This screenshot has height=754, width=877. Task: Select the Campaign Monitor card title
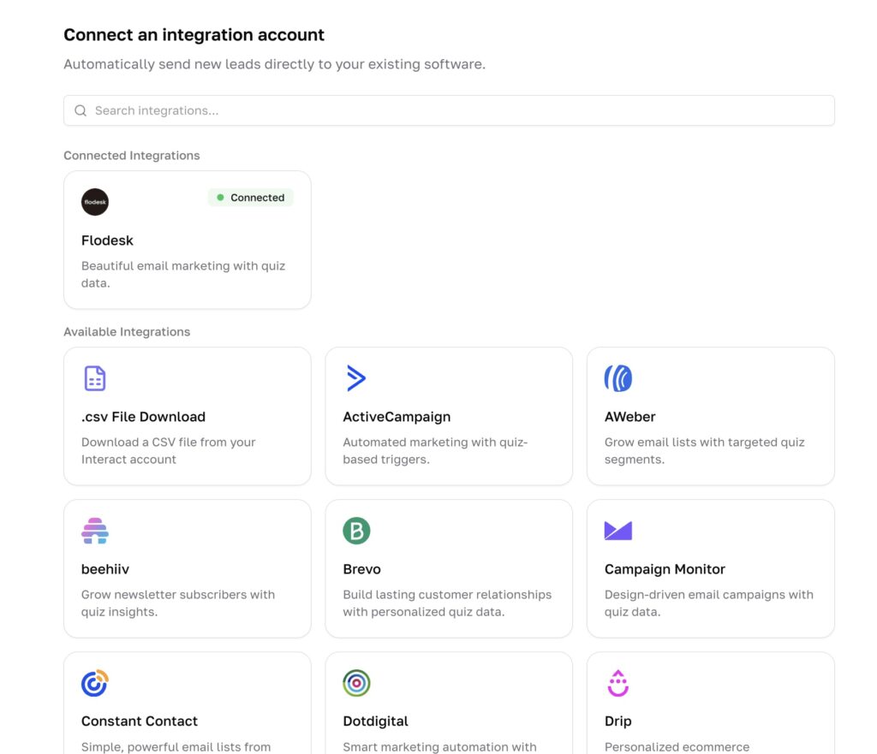point(665,569)
